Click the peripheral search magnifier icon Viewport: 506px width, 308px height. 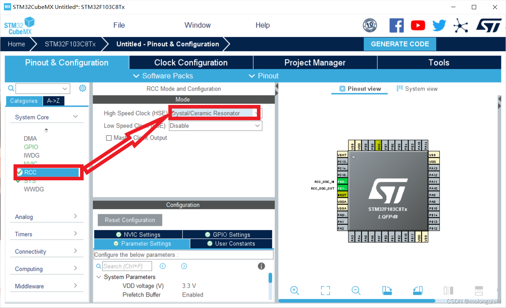click(x=11, y=88)
